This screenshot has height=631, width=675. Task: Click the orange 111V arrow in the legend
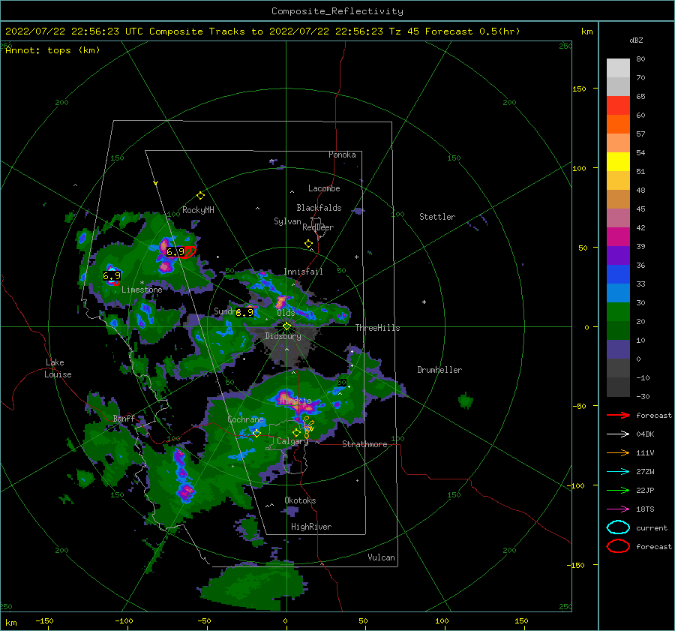618,452
